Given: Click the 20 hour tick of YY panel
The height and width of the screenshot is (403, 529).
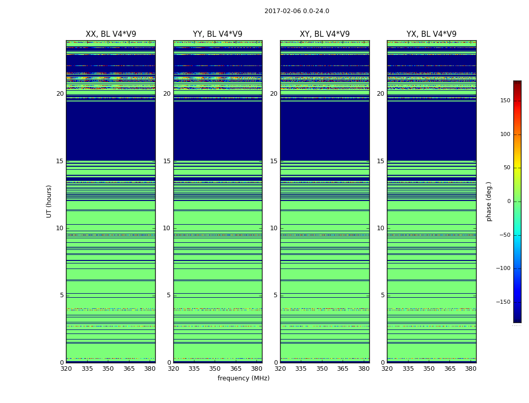Looking at the screenshot, I should pos(167,93).
